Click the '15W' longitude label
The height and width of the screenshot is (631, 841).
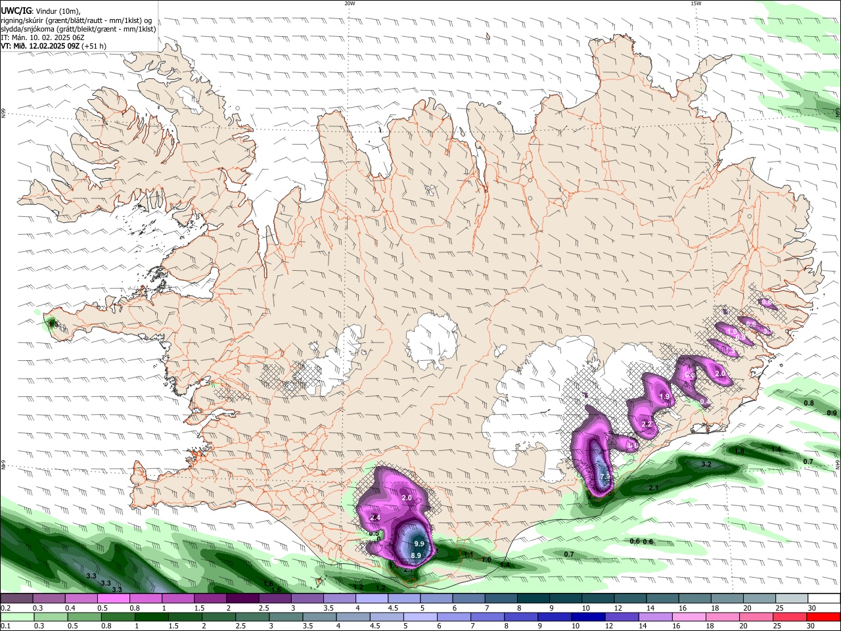[696, 3]
